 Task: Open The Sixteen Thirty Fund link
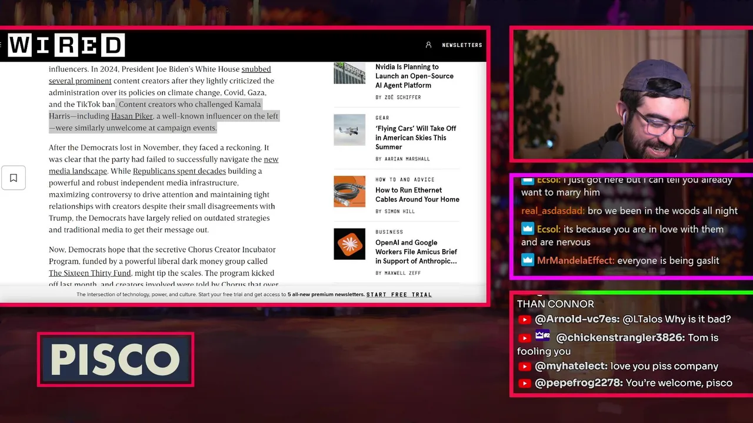89,273
